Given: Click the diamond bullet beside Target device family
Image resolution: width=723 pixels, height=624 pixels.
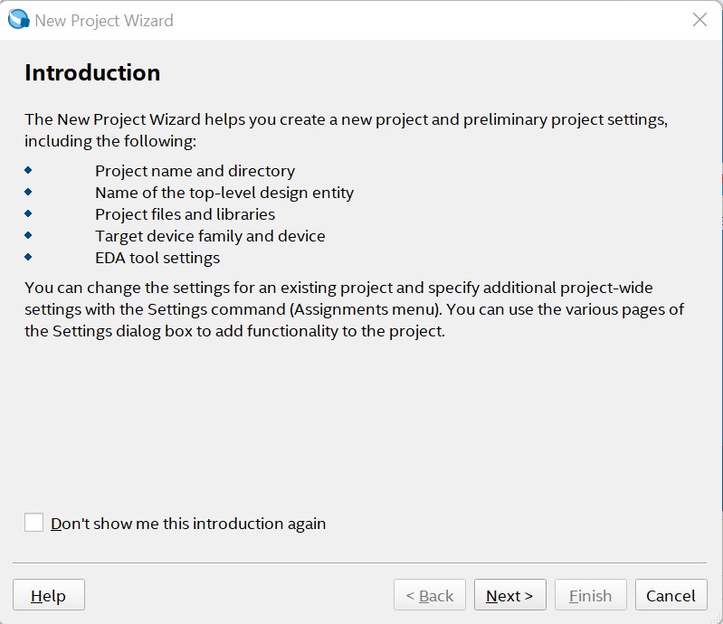Looking at the screenshot, I should [28, 235].
